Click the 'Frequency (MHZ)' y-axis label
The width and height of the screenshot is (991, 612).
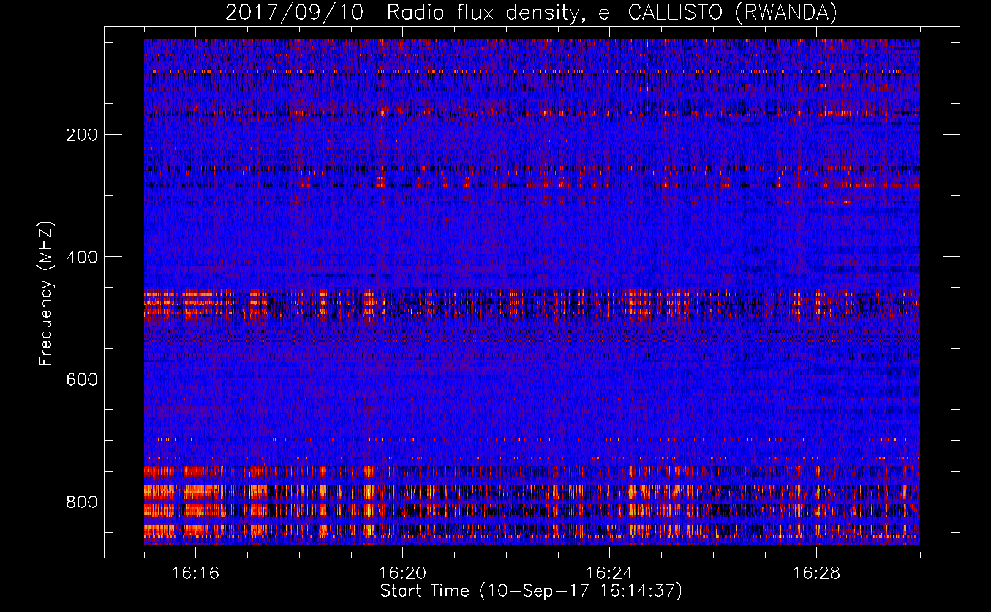pyautogui.click(x=46, y=293)
